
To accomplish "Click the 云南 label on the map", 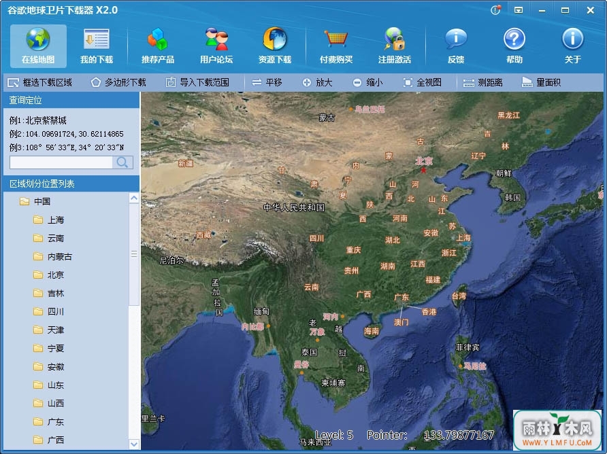I will [311, 287].
